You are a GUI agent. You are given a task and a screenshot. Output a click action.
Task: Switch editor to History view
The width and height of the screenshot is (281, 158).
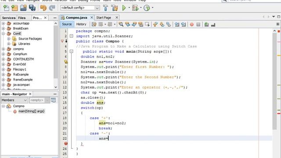81,24
